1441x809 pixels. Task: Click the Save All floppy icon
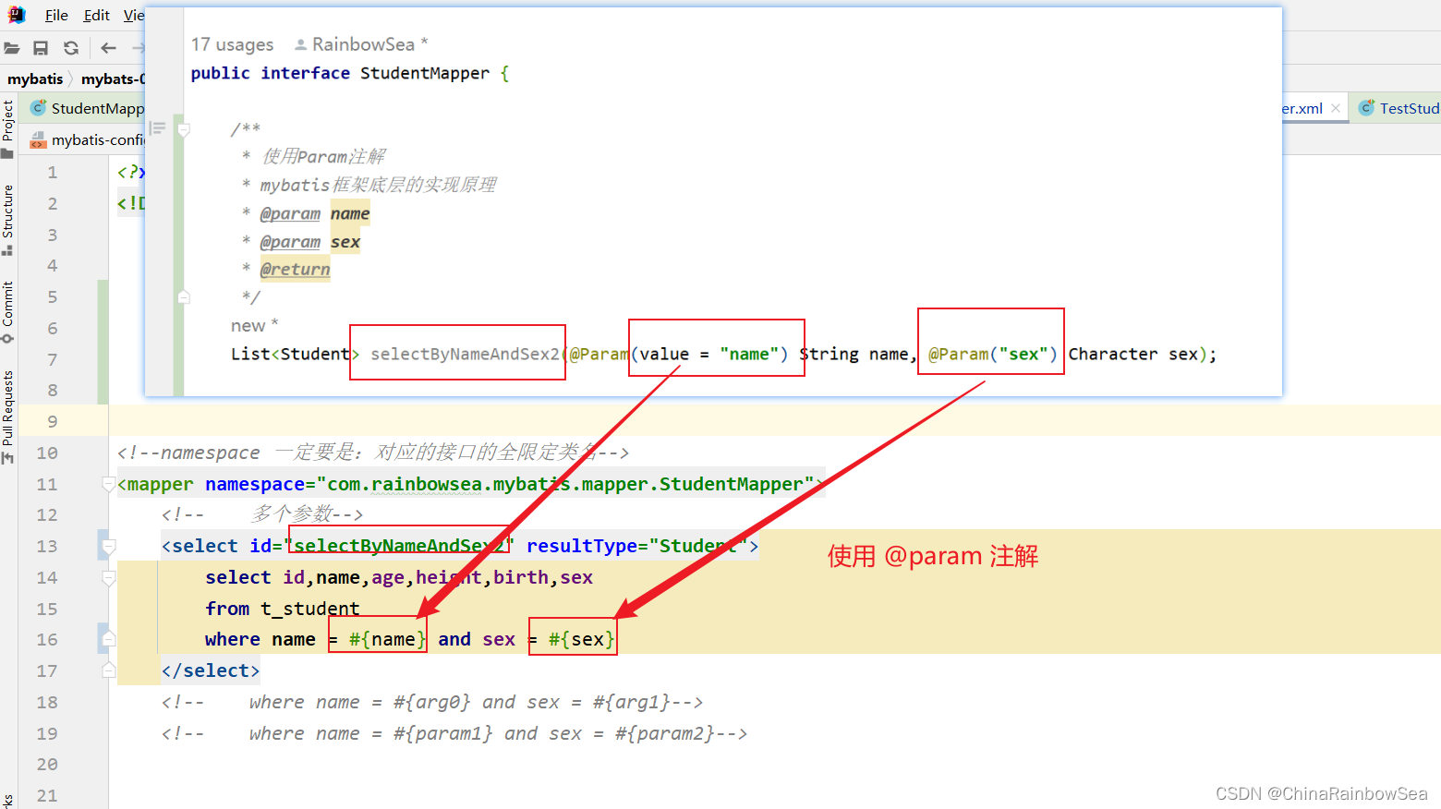[41, 48]
